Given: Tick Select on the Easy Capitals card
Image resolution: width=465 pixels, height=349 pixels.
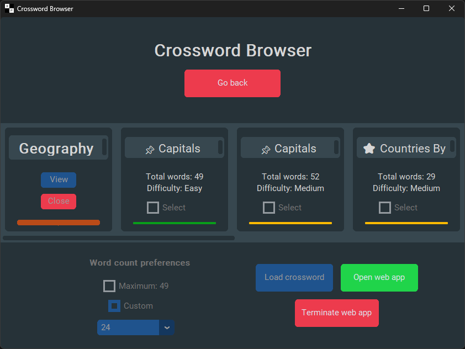Looking at the screenshot, I should [153, 208].
